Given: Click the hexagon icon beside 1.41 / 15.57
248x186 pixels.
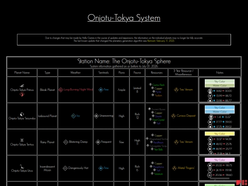Looking at the screenshot, I should [211, 117].
